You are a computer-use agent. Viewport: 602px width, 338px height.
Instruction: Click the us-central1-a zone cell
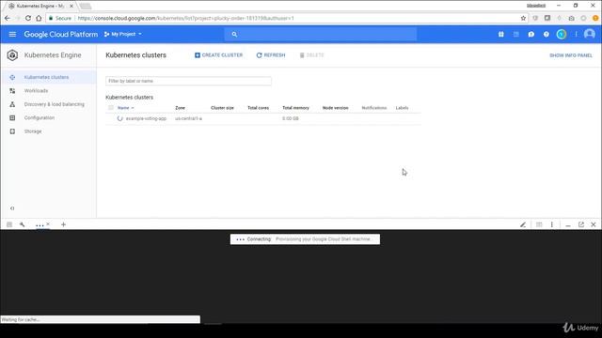coord(188,119)
